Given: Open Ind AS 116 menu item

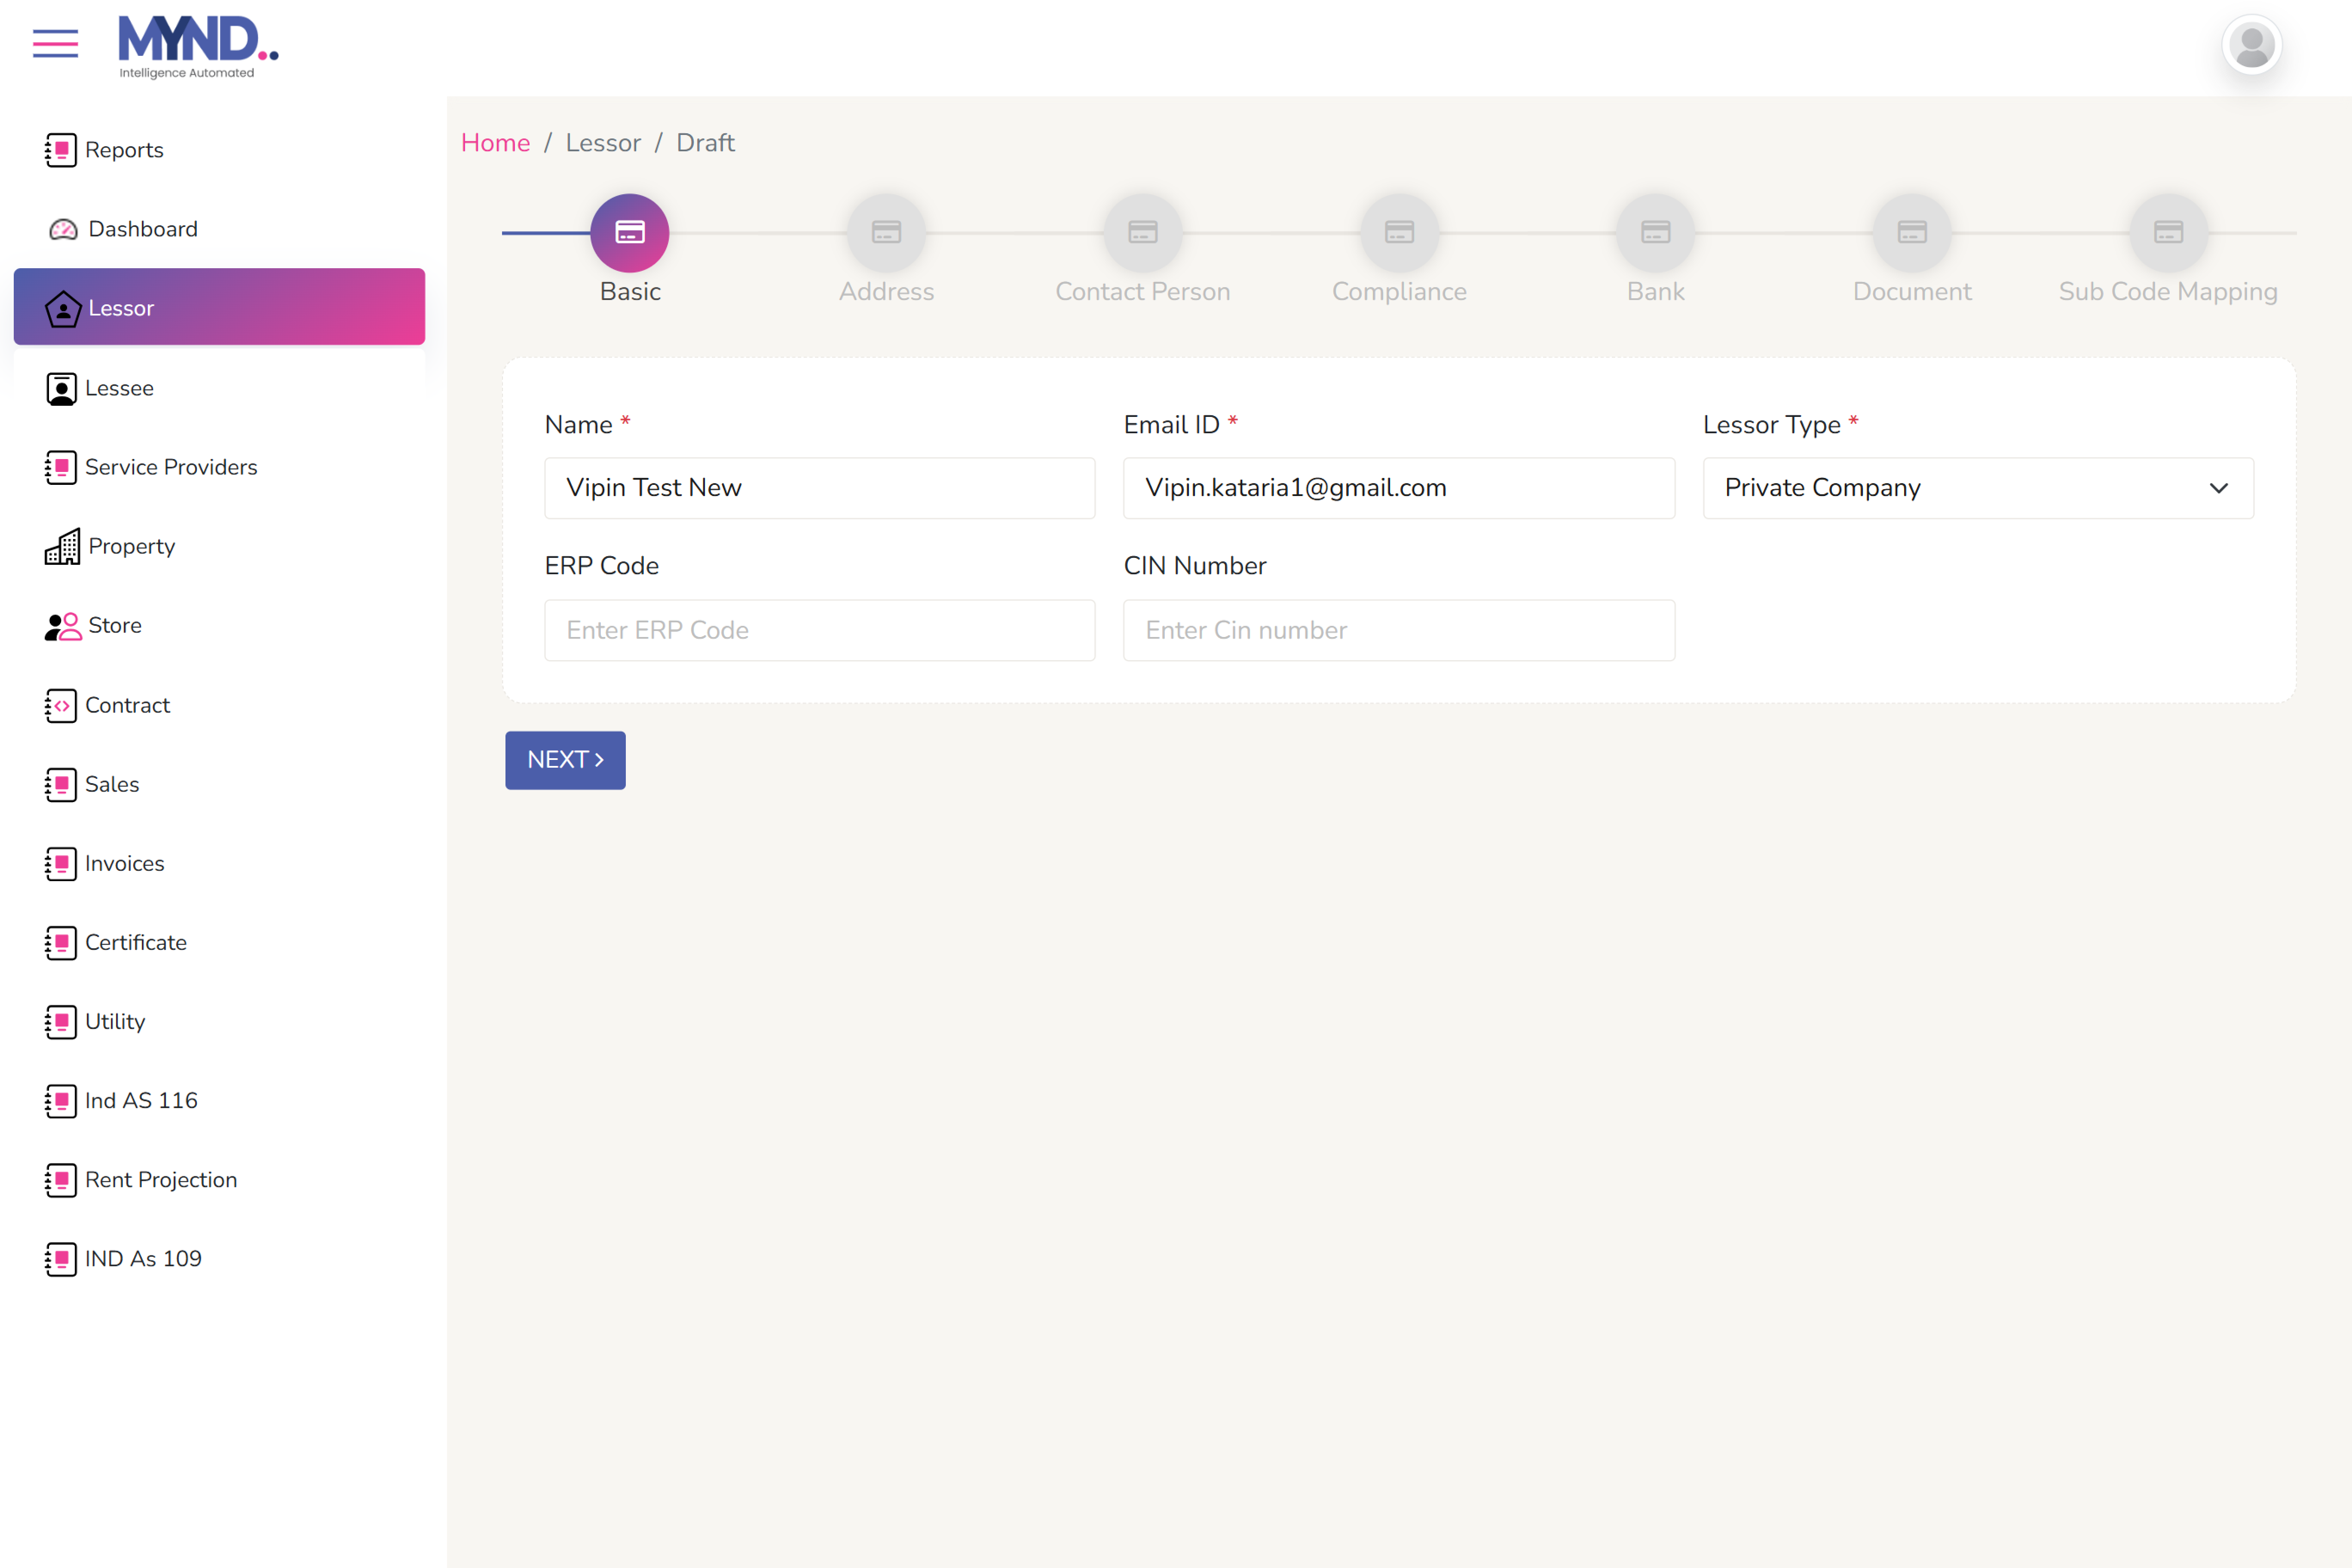Looking at the screenshot, I should tap(141, 1100).
